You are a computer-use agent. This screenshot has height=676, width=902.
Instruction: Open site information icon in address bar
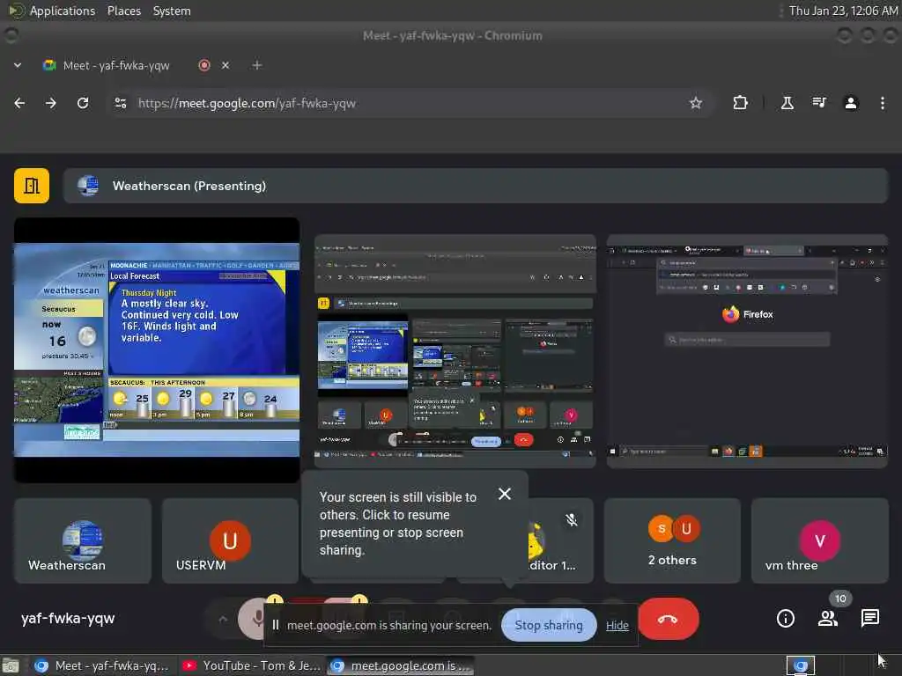120,103
